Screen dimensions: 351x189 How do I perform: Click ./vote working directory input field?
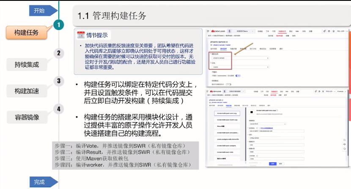tap(277, 159)
